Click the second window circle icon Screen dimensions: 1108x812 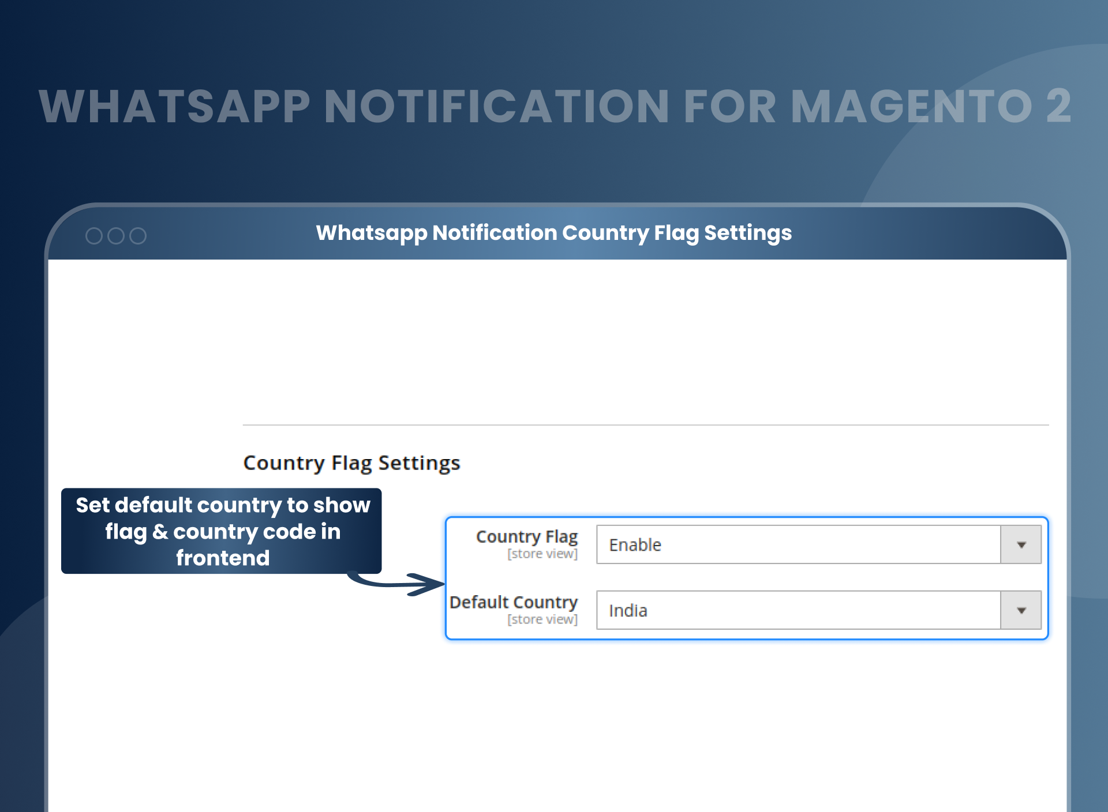pyautogui.click(x=116, y=236)
